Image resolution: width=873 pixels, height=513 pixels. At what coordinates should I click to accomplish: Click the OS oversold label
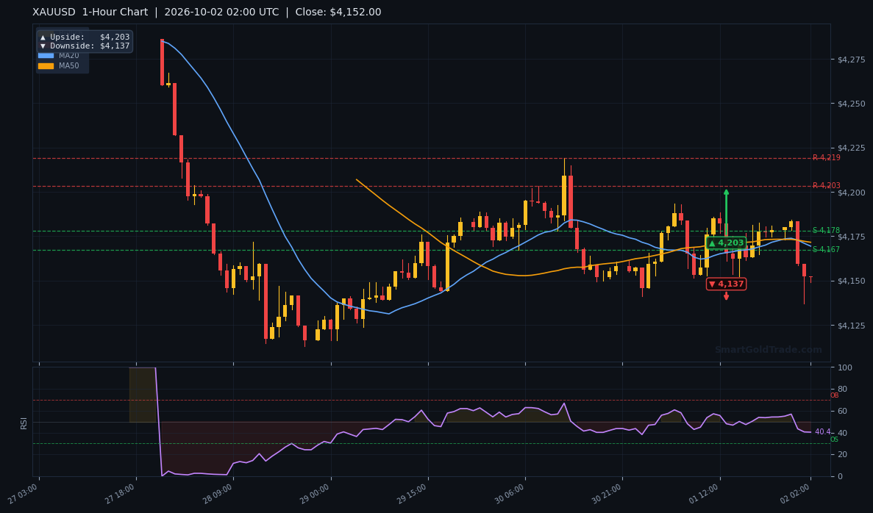pos(834,440)
